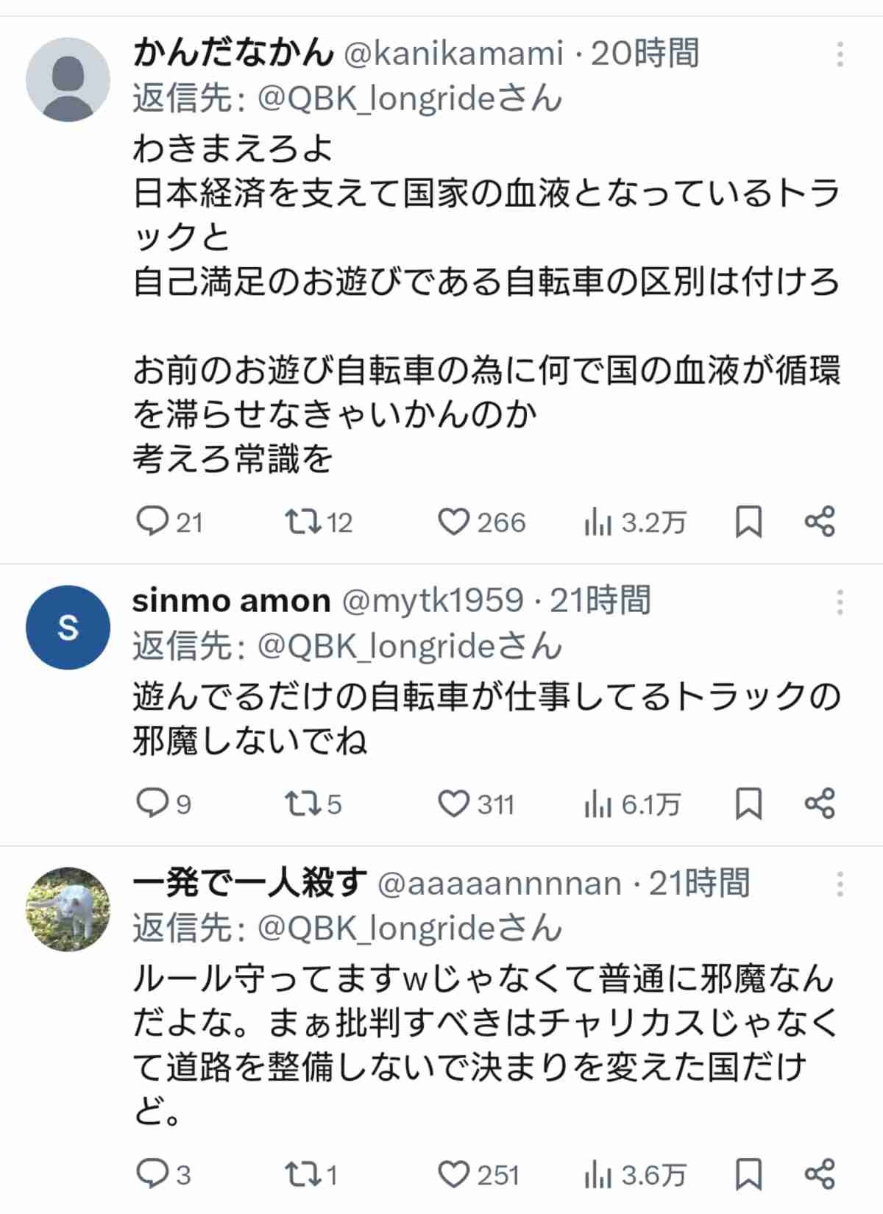Like the tweet by @kanikamami
883x1214 pixels.
(x=453, y=522)
